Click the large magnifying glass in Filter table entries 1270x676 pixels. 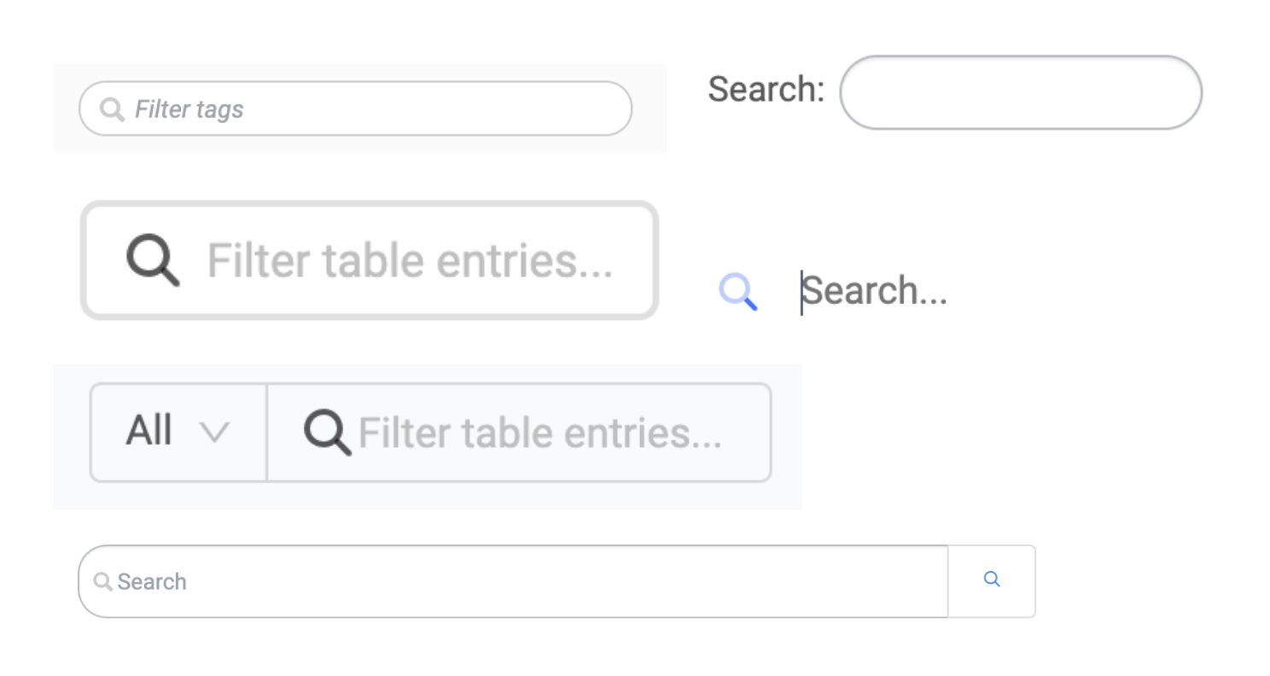point(152,260)
